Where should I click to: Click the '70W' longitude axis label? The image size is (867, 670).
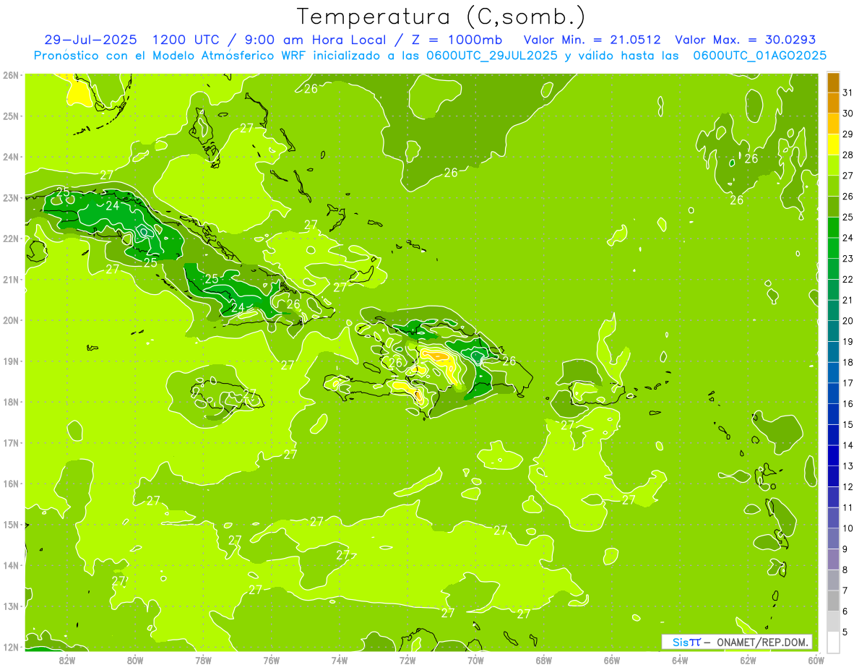475,660
